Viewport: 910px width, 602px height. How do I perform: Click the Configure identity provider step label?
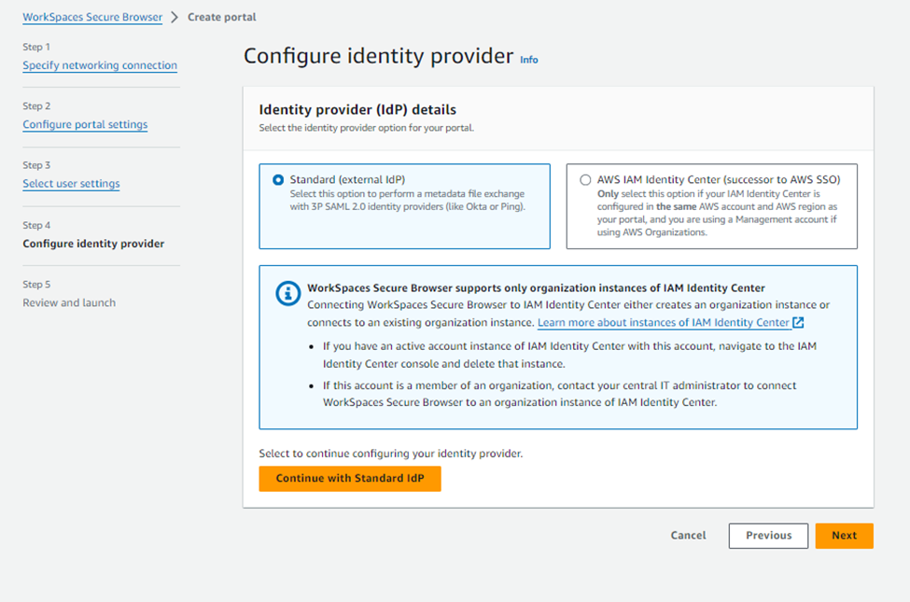coord(93,244)
